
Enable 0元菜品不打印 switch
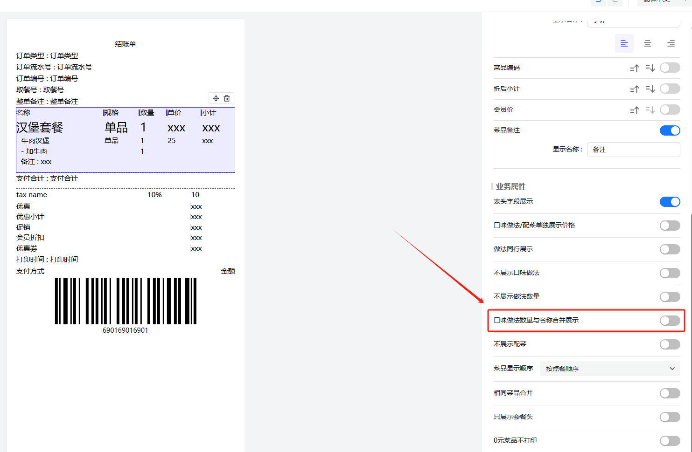click(x=670, y=441)
